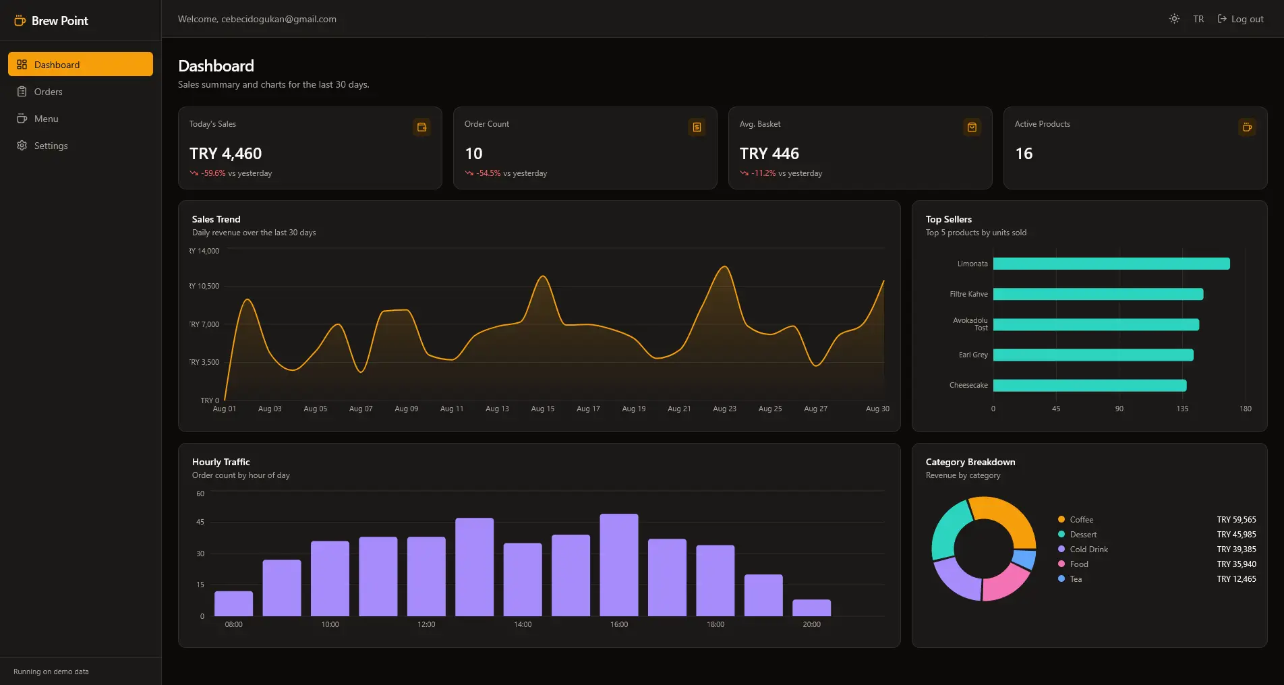Click the downward trend icon under Avg. Basket
Screen dimensions: 1284x685
click(745, 173)
